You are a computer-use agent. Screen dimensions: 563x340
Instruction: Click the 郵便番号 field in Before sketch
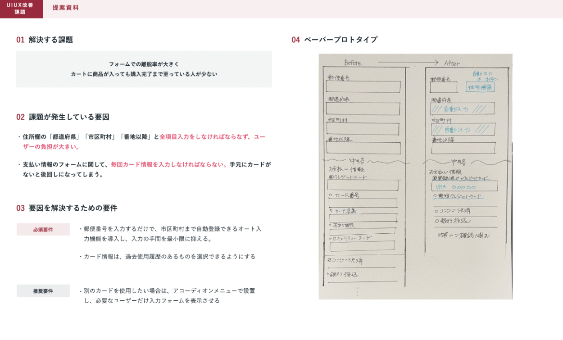pos(363,87)
